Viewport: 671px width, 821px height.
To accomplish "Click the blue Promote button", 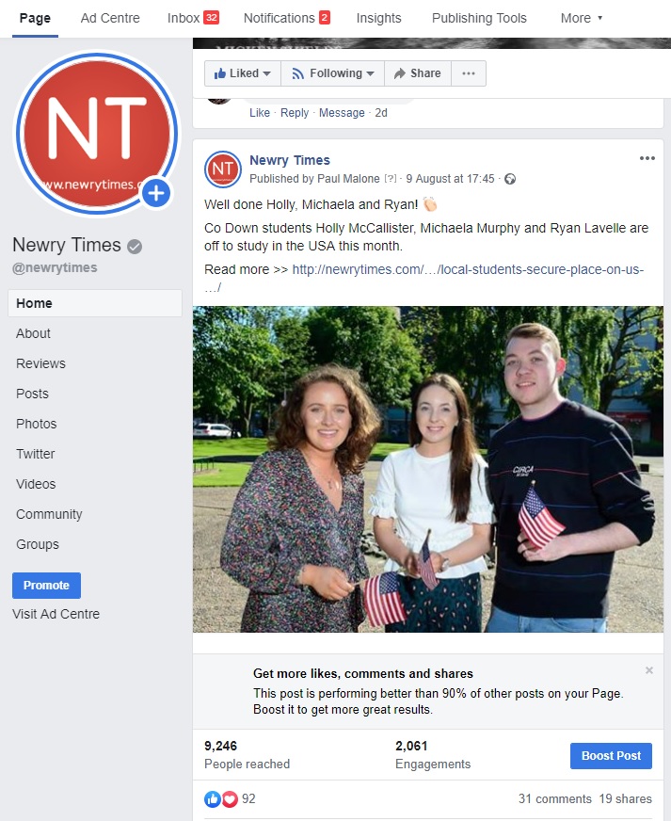I will (x=46, y=586).
